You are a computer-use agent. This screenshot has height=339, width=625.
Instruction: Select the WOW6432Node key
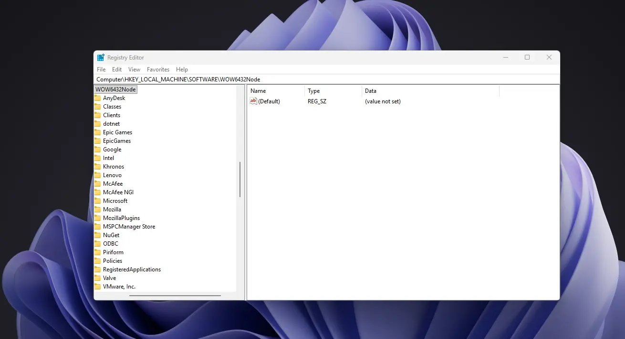coord(116,90)
